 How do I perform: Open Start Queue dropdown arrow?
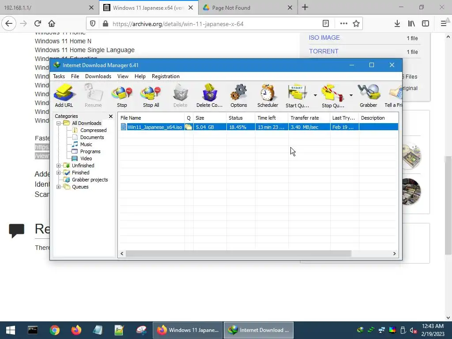pyautogui.click(x=315, y=95)
